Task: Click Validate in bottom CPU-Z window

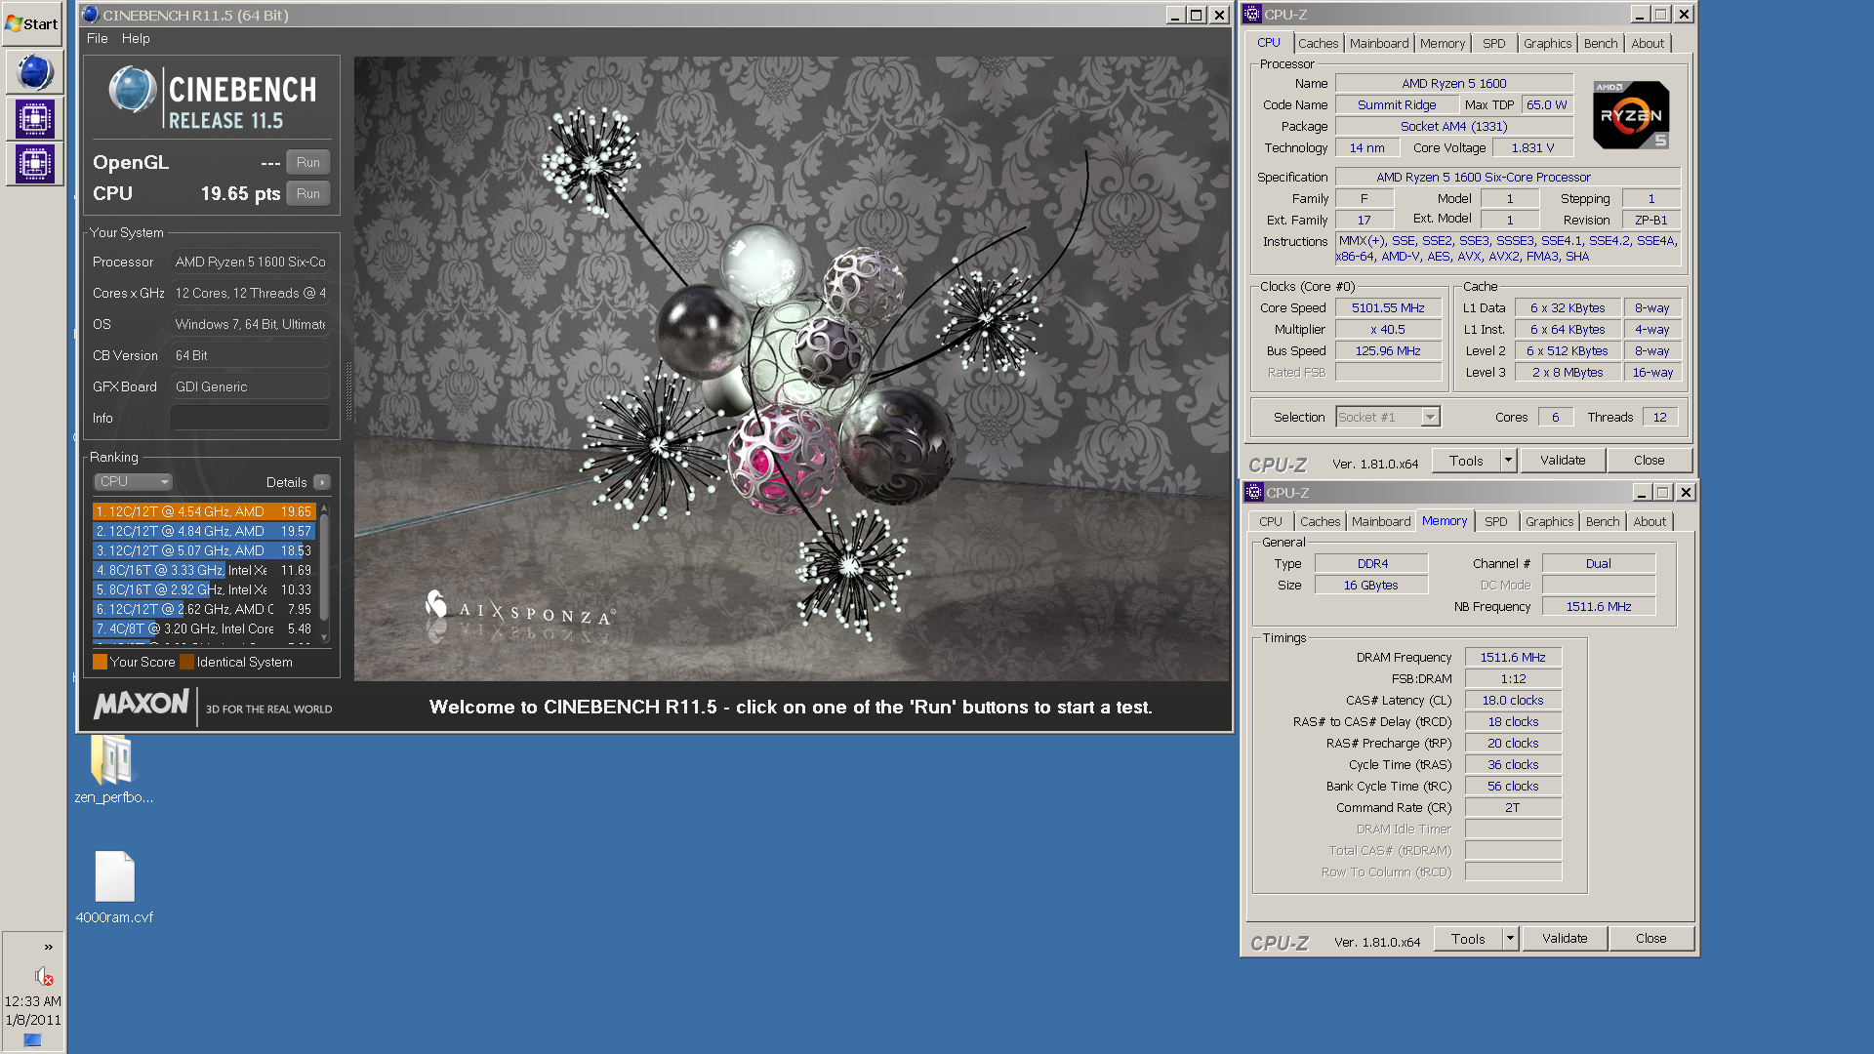Action: tap(1565, 939)
